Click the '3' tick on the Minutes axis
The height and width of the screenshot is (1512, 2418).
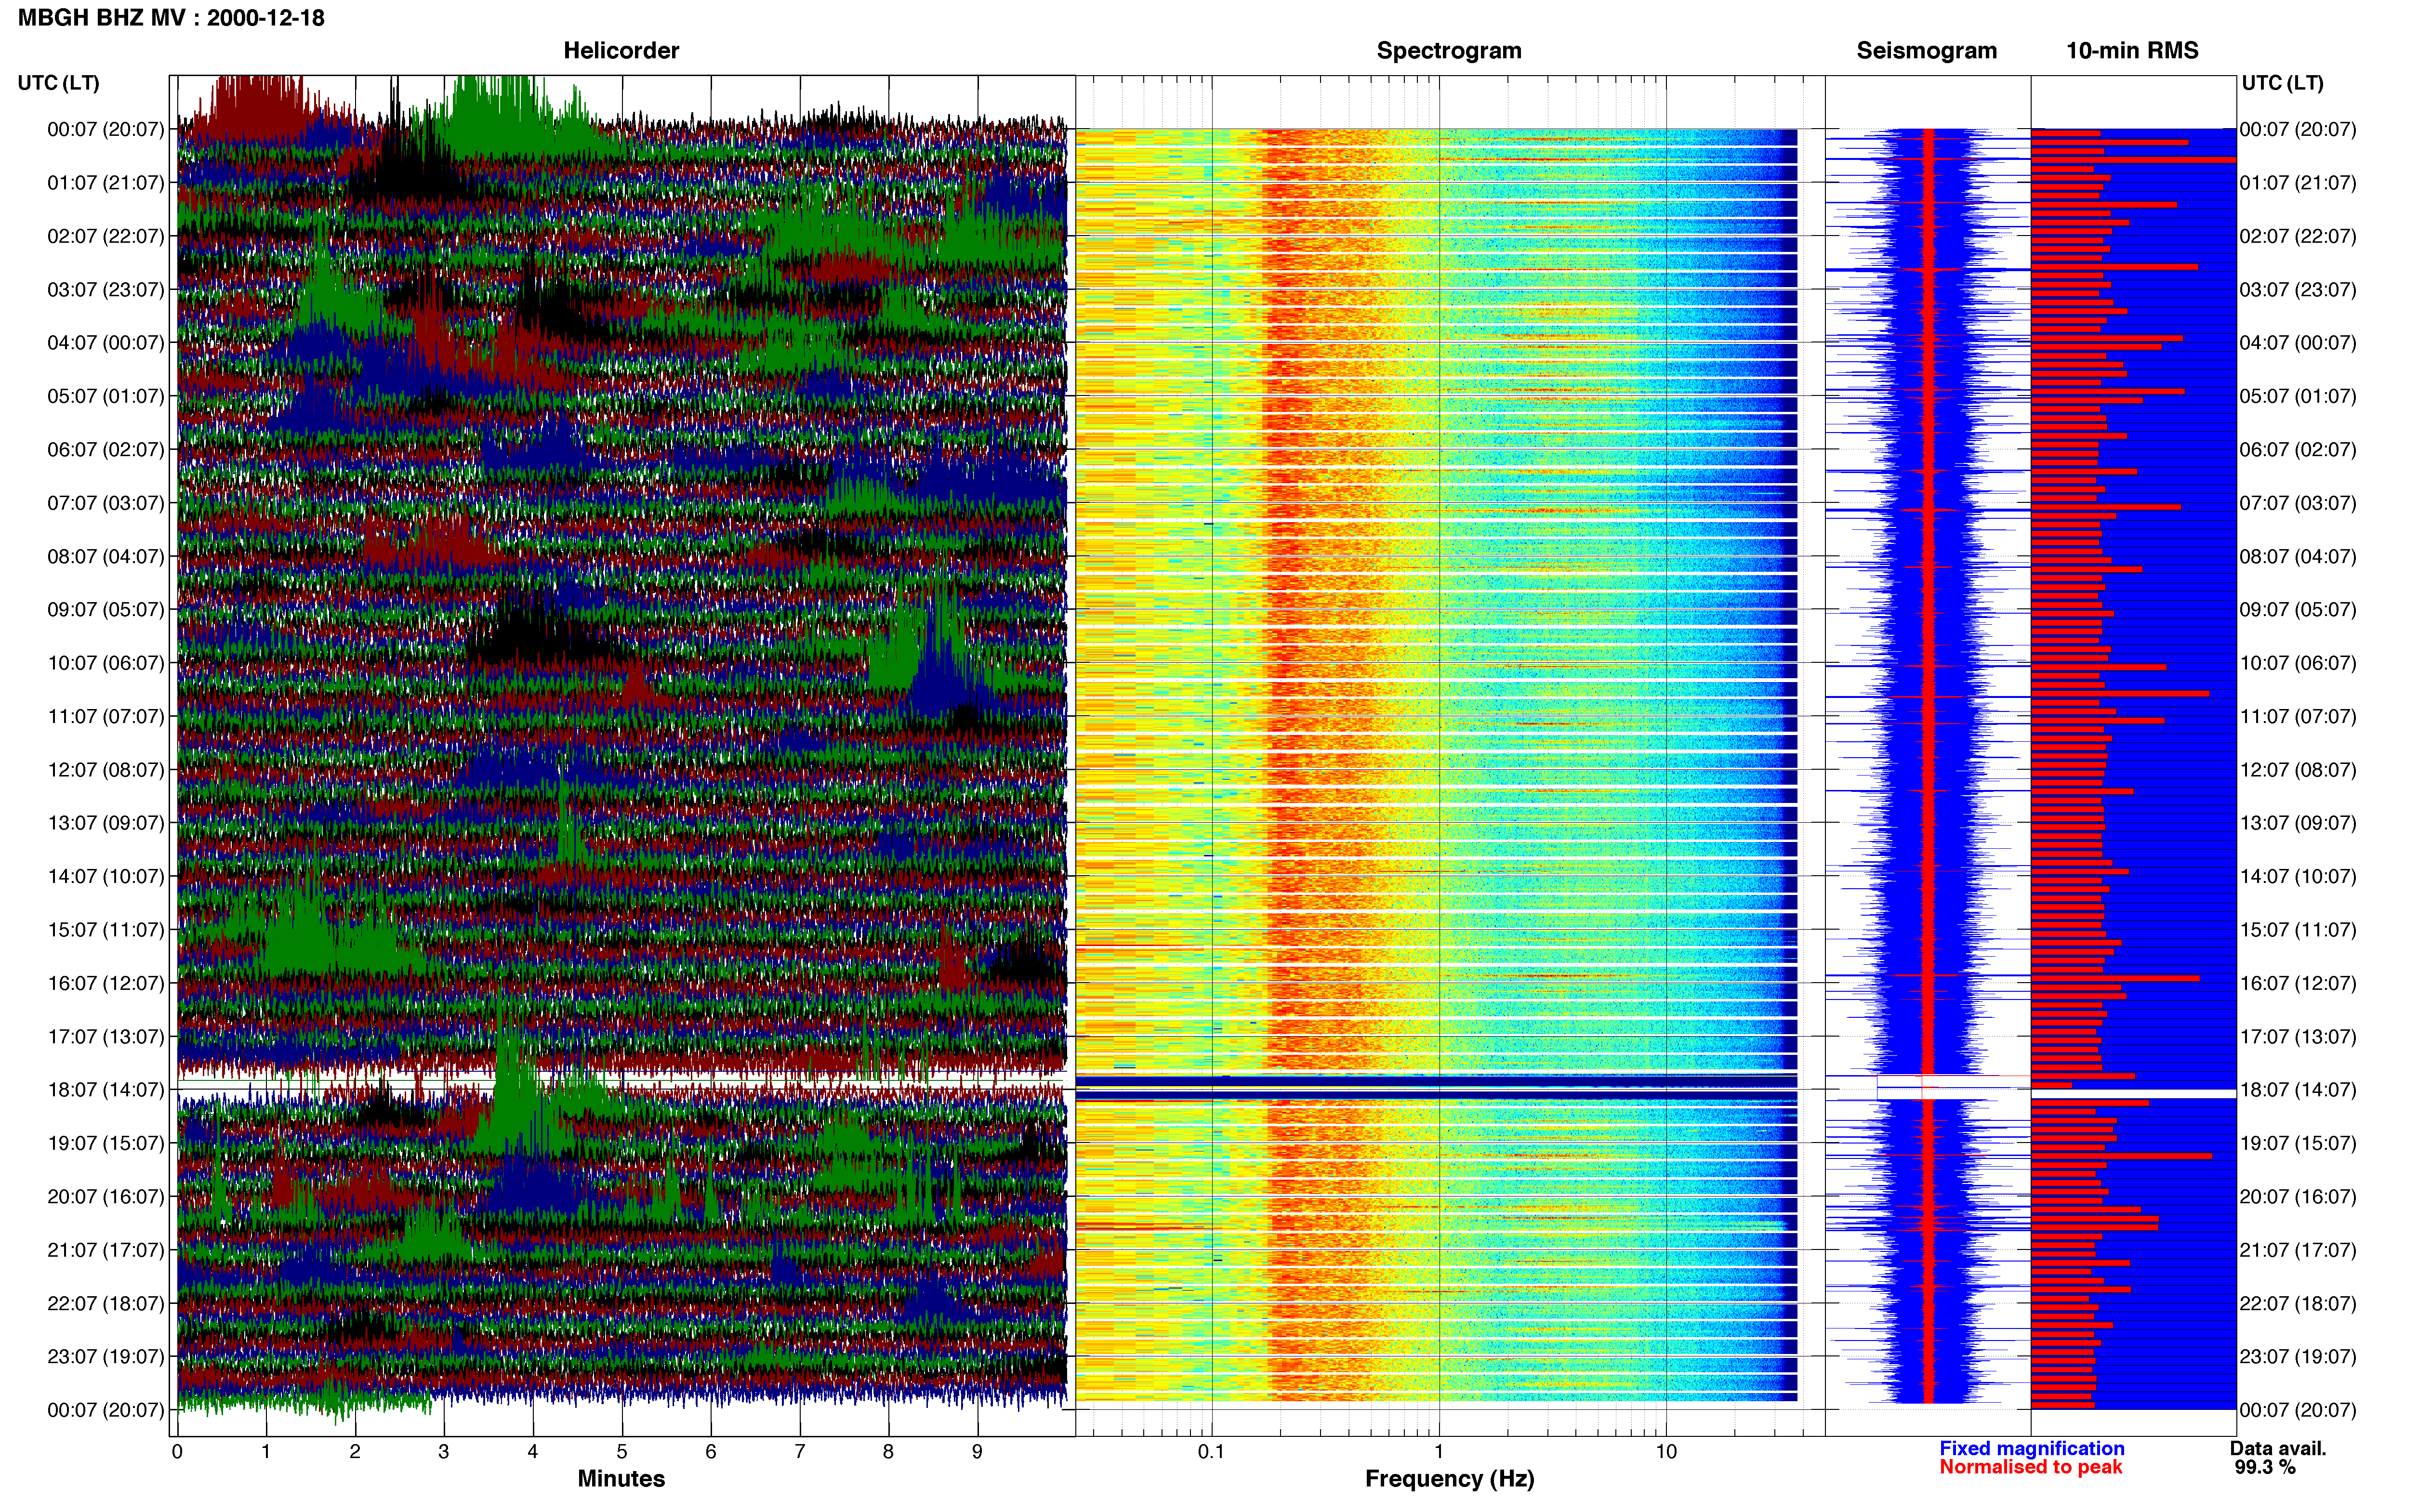[x=444, y=1452]
